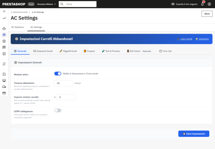Open Design monitor icon in sidebar
This screenshot has width=215, height=149.
pos(4,81)
